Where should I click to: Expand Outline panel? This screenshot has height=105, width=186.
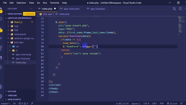[x=6, y=91]
